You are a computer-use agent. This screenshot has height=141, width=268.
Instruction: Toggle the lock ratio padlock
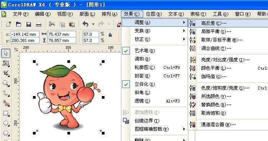(x=110, y=35)
